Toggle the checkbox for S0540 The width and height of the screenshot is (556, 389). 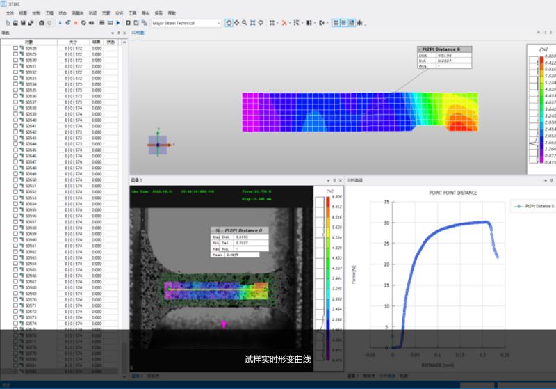(15, 120)
